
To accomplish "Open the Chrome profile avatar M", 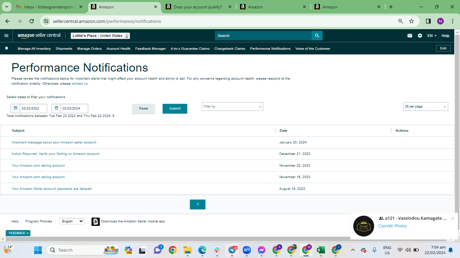I will 440,21.
